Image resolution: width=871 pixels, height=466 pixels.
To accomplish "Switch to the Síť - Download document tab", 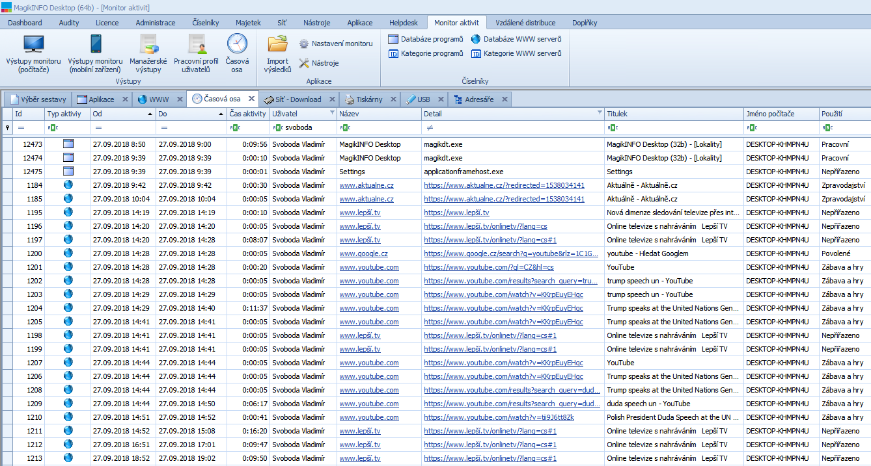I will coord(299,99).
